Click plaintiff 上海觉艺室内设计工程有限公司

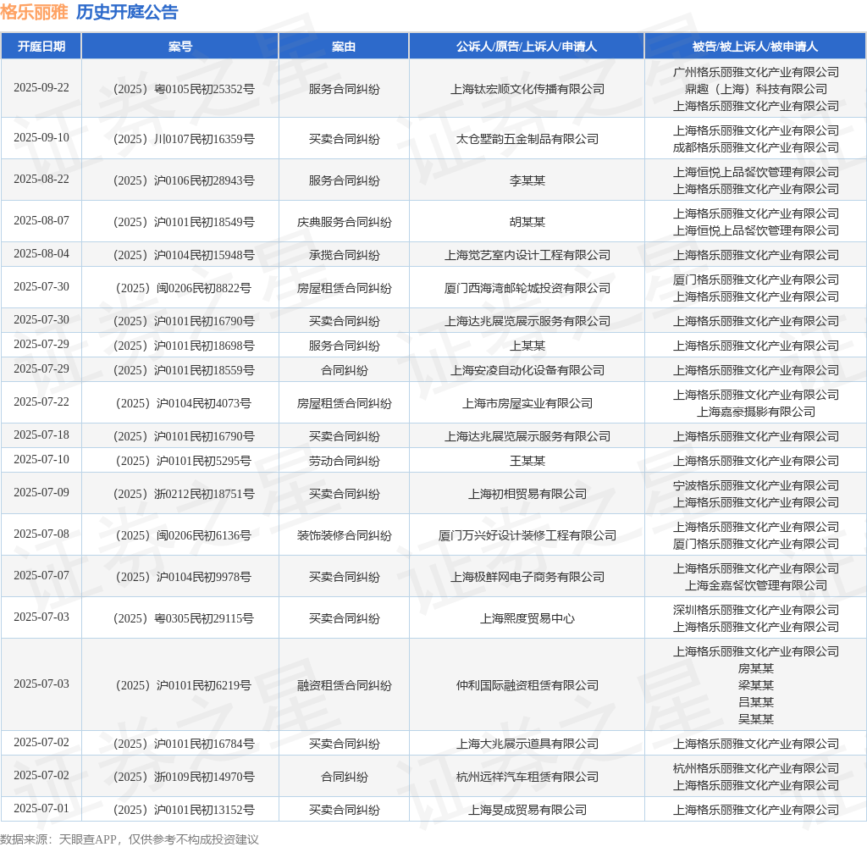point(527,255)
